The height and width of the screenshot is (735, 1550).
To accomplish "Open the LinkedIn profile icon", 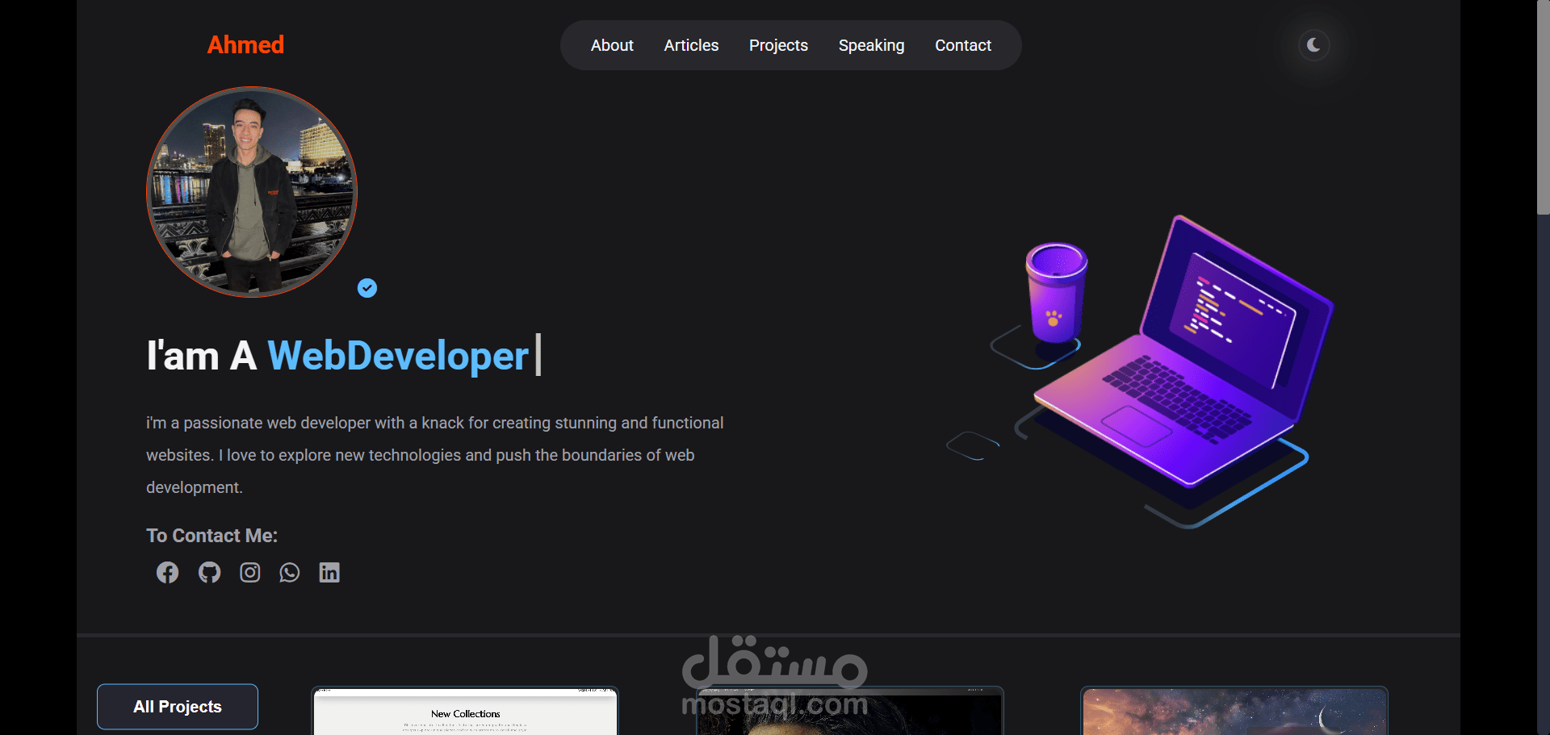I will 329,572.
